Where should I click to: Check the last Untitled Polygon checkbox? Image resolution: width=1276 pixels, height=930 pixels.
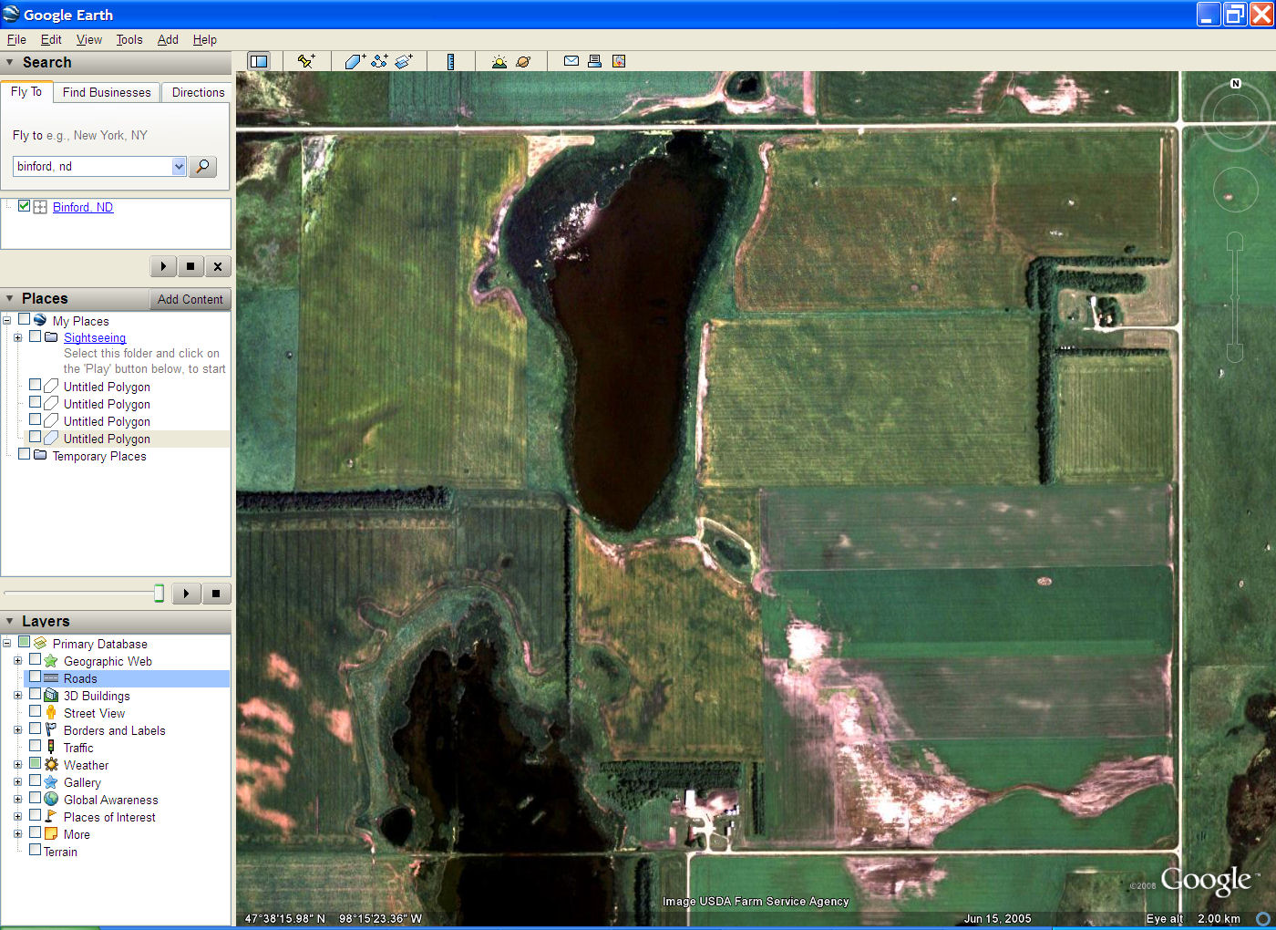(x=35, y=437)
